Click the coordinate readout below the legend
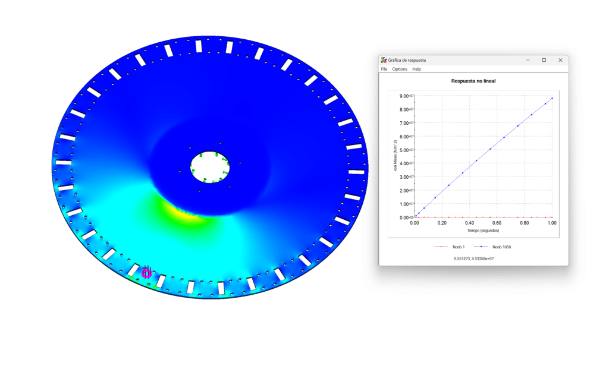 point(474,258)
